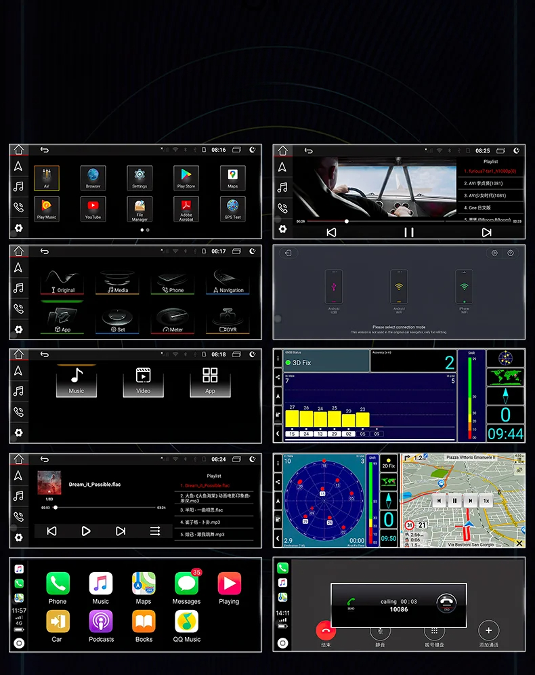This screenshot has height=675, width=535.
Task: End the call with the red hang-up button
Action: pos(326,631)
